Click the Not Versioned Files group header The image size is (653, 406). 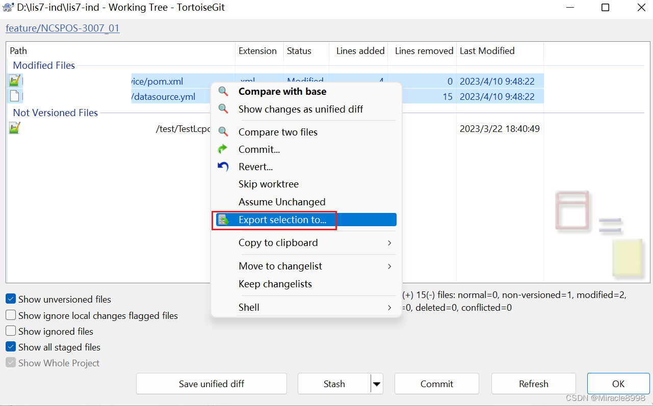coord(55,113)
